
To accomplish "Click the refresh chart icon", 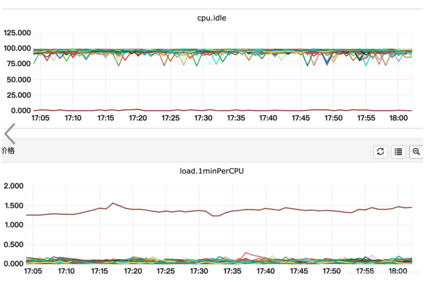I will [381, 152].
